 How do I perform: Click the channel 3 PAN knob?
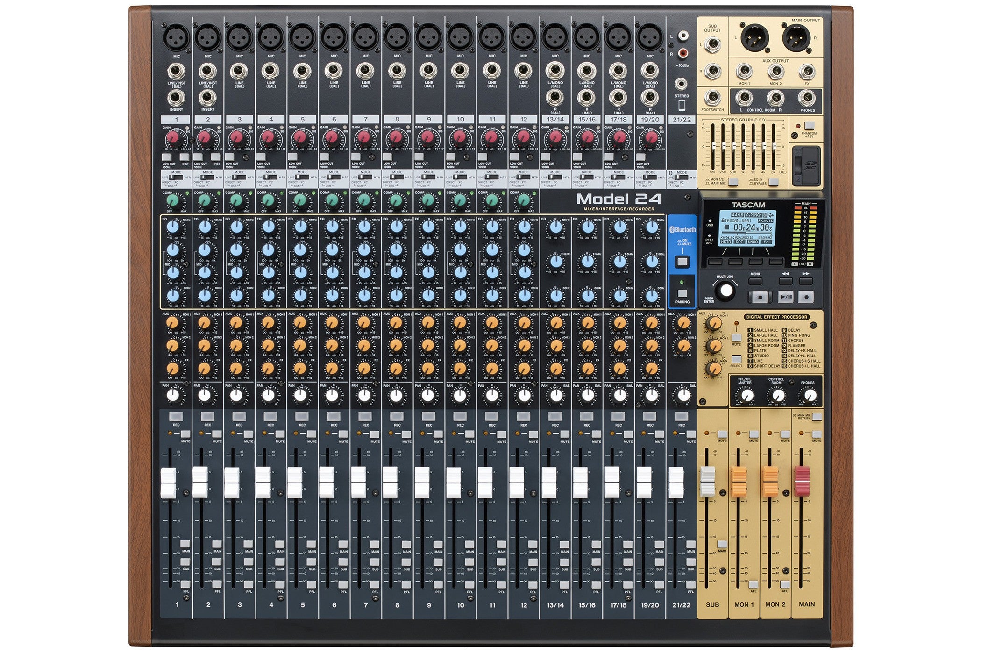[x=236, y=396]
